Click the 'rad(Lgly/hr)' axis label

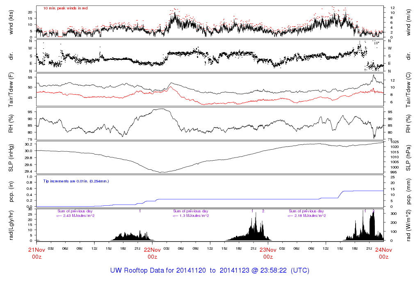click(11, 225)
